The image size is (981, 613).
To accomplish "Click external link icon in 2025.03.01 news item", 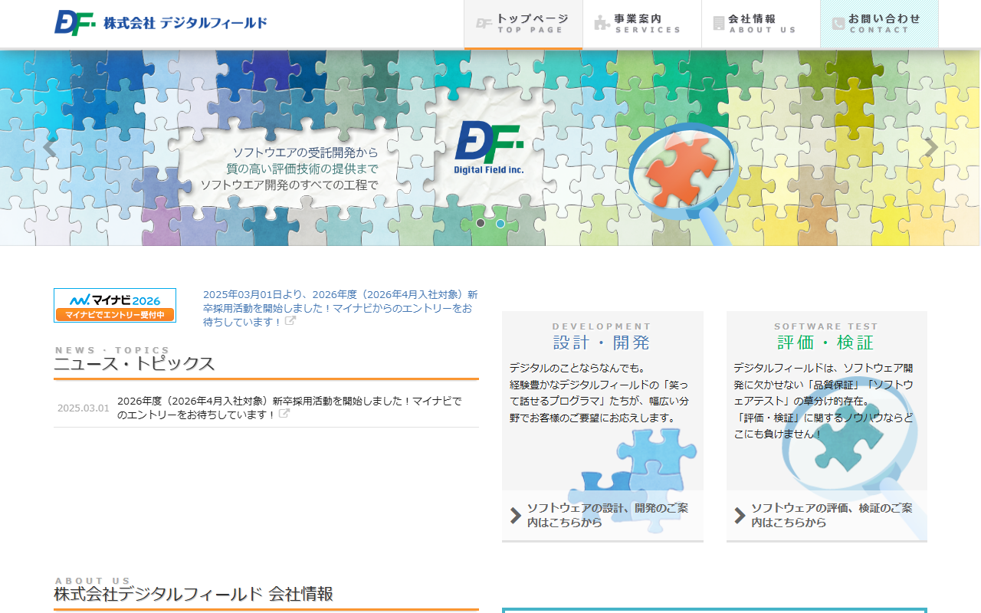I will [x=284, y=414].
